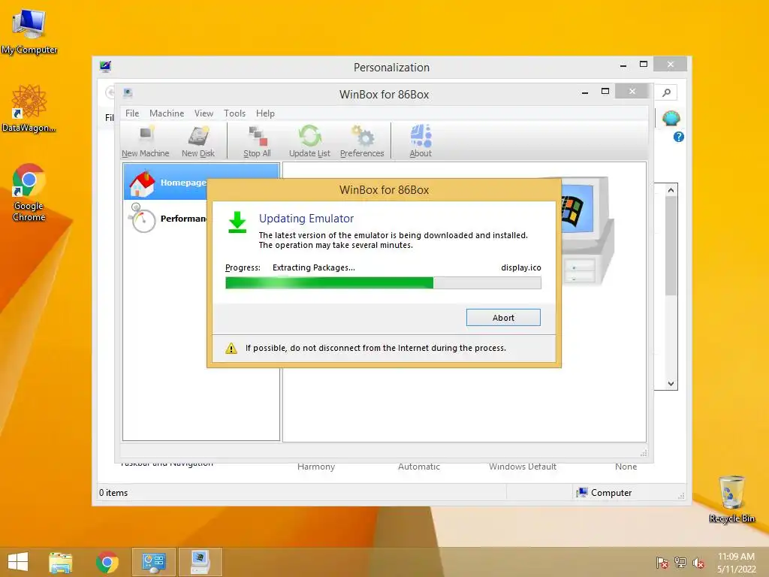The height and width of the screenshot is (577, 769).
Task: Click the Automatic label in Personalization
Action: coord(419,467)
